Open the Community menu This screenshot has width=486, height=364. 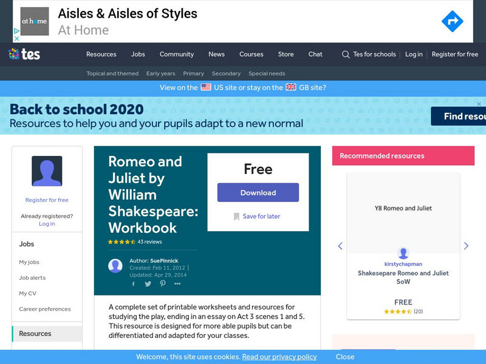point(177,54)
